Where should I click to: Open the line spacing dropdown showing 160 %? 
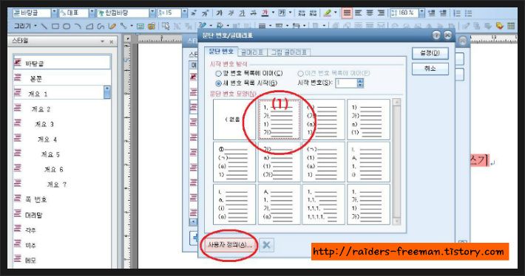[422, 13]
